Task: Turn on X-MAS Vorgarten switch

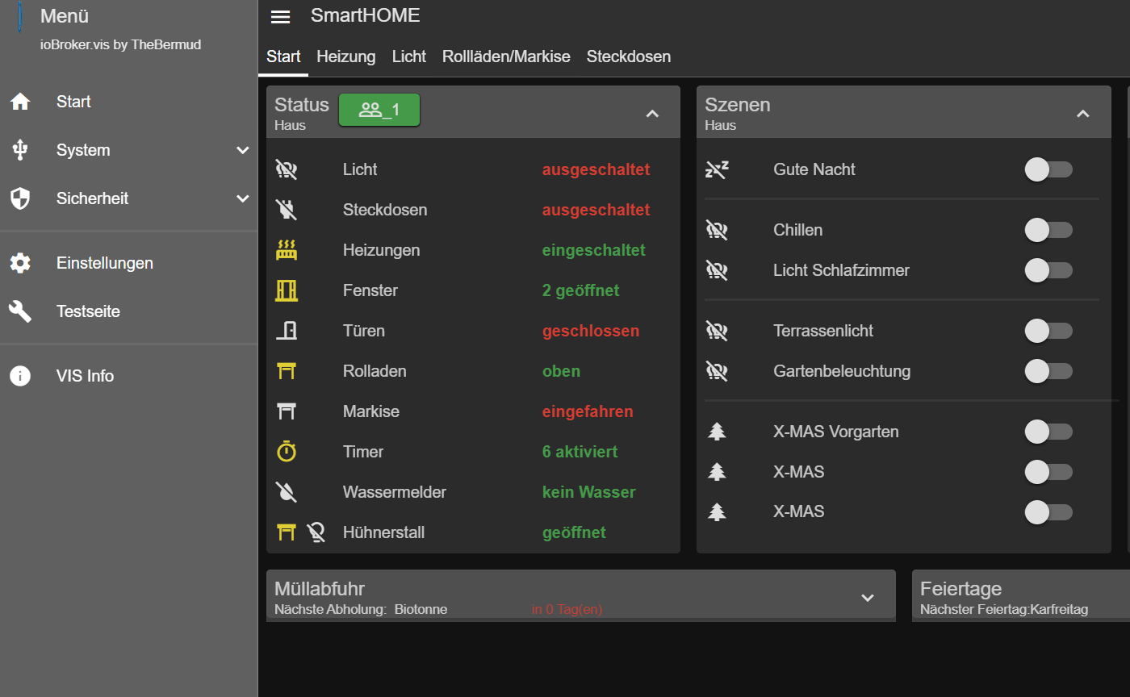Action: [1048, 432]
